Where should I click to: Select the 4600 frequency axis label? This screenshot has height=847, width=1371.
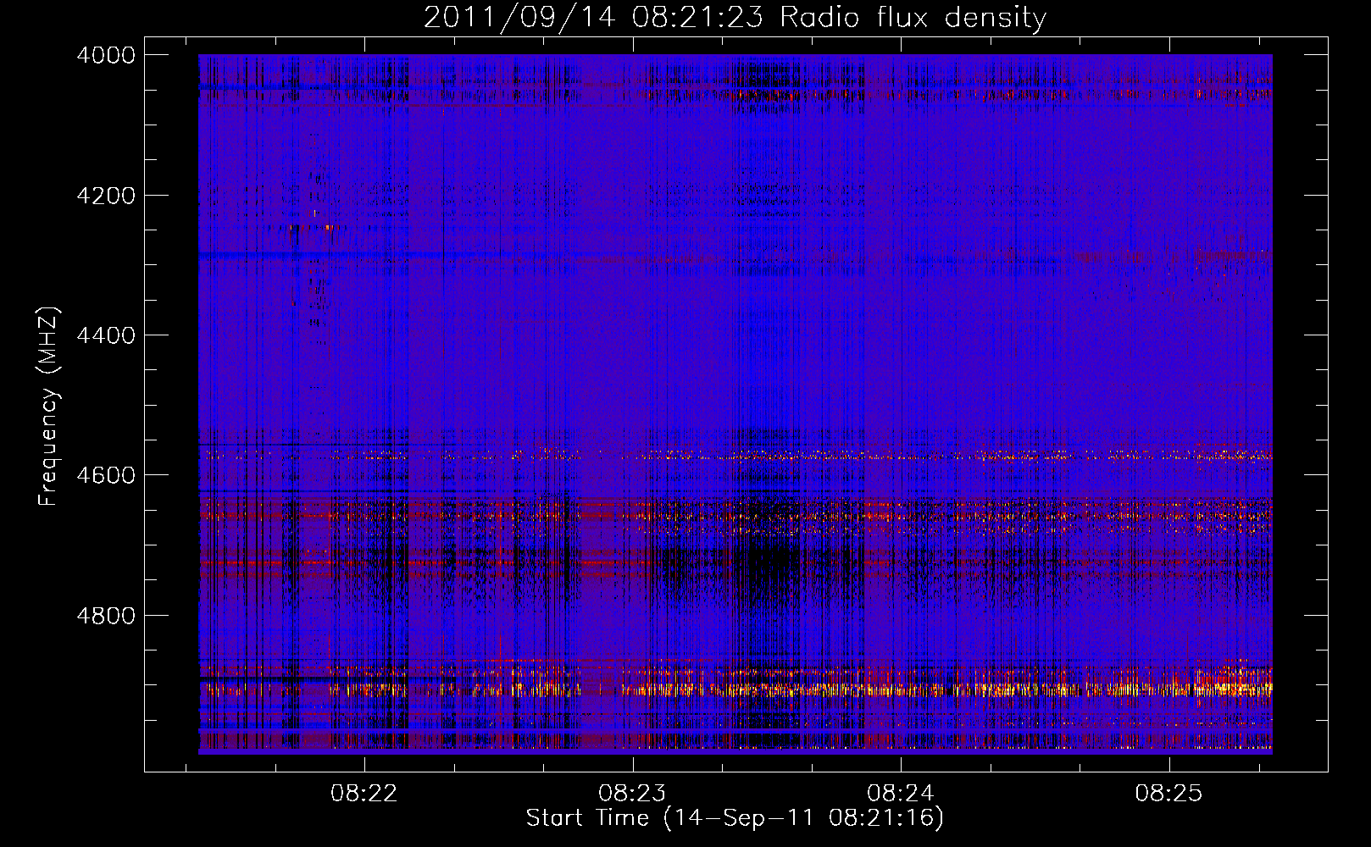point(106,475)
